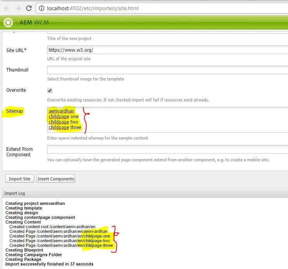Click the AEM WCM header title

34,23
